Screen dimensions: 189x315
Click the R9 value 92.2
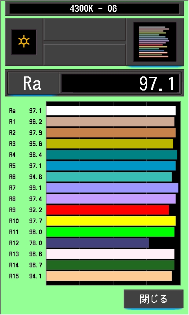(x=35, y=210)
